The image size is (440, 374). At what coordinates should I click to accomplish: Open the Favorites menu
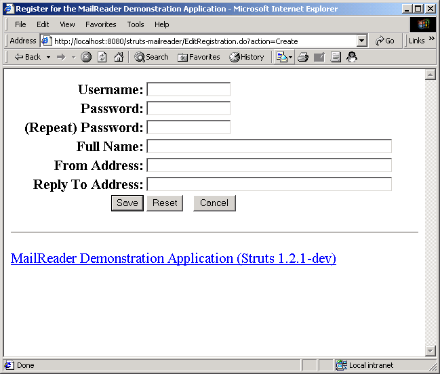click(101, 24)
